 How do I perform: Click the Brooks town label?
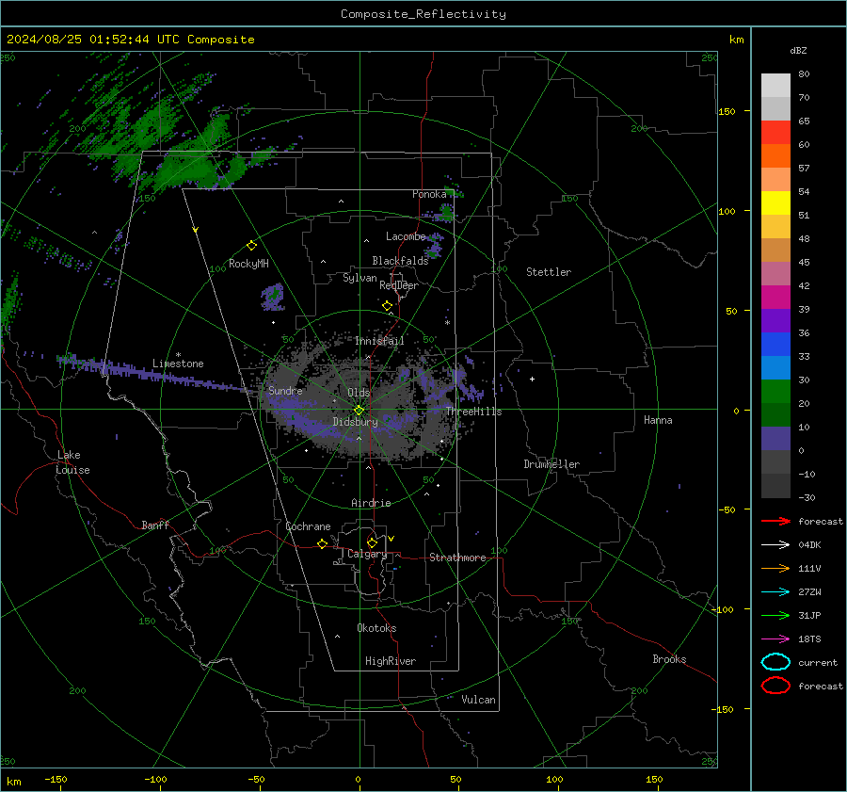pos(669,659)
